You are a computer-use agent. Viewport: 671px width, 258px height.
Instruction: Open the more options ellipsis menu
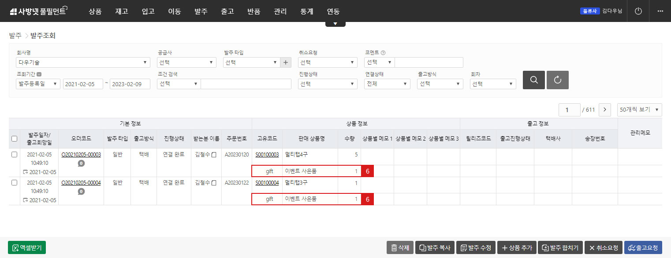pyautogui.click(x=660, y=11)
